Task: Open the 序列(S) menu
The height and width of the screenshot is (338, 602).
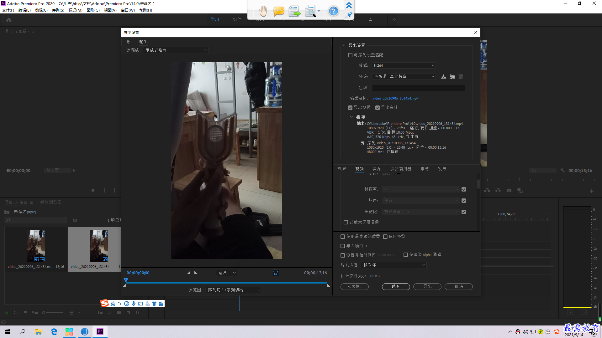Action: (58, 10)
